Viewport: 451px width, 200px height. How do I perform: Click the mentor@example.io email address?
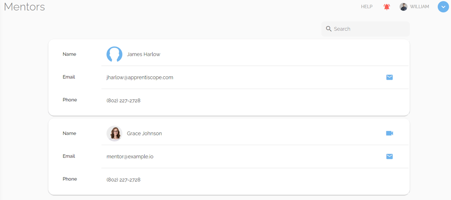(130, 157)
